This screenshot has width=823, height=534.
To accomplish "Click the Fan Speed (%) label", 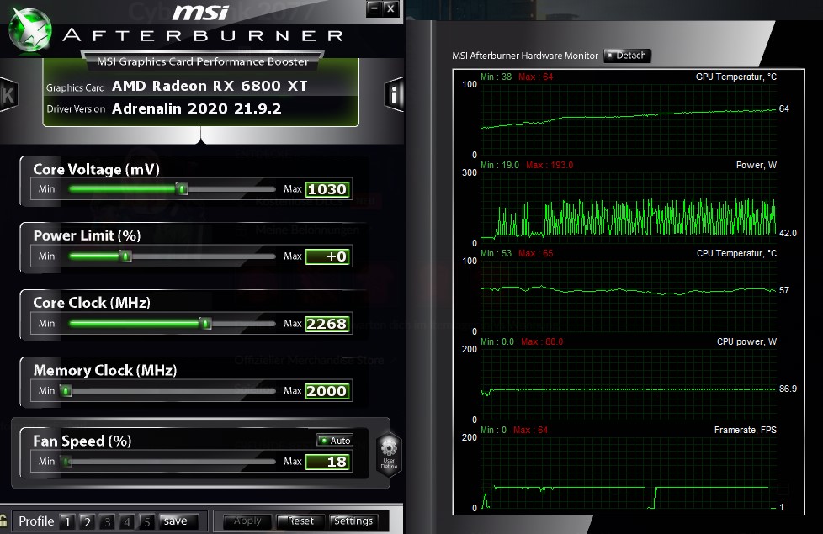I will 82,441.
